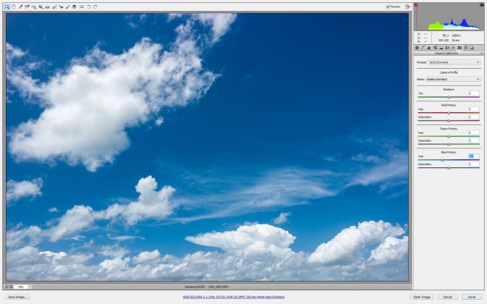Open the Effects (fx) panel tab
The height and width of the screenshot is (304, 487).
(453, 48)
